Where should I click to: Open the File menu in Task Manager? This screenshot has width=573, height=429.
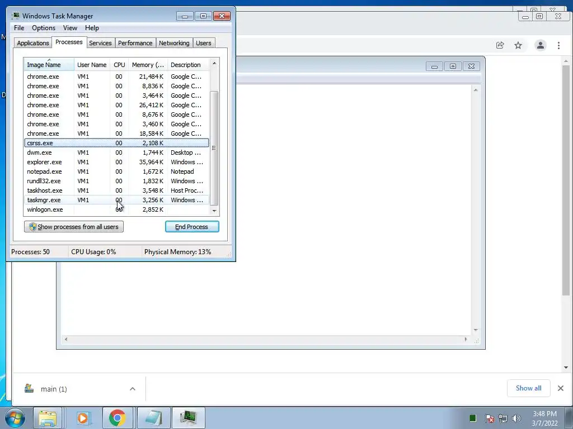click(x=19, y=28)
